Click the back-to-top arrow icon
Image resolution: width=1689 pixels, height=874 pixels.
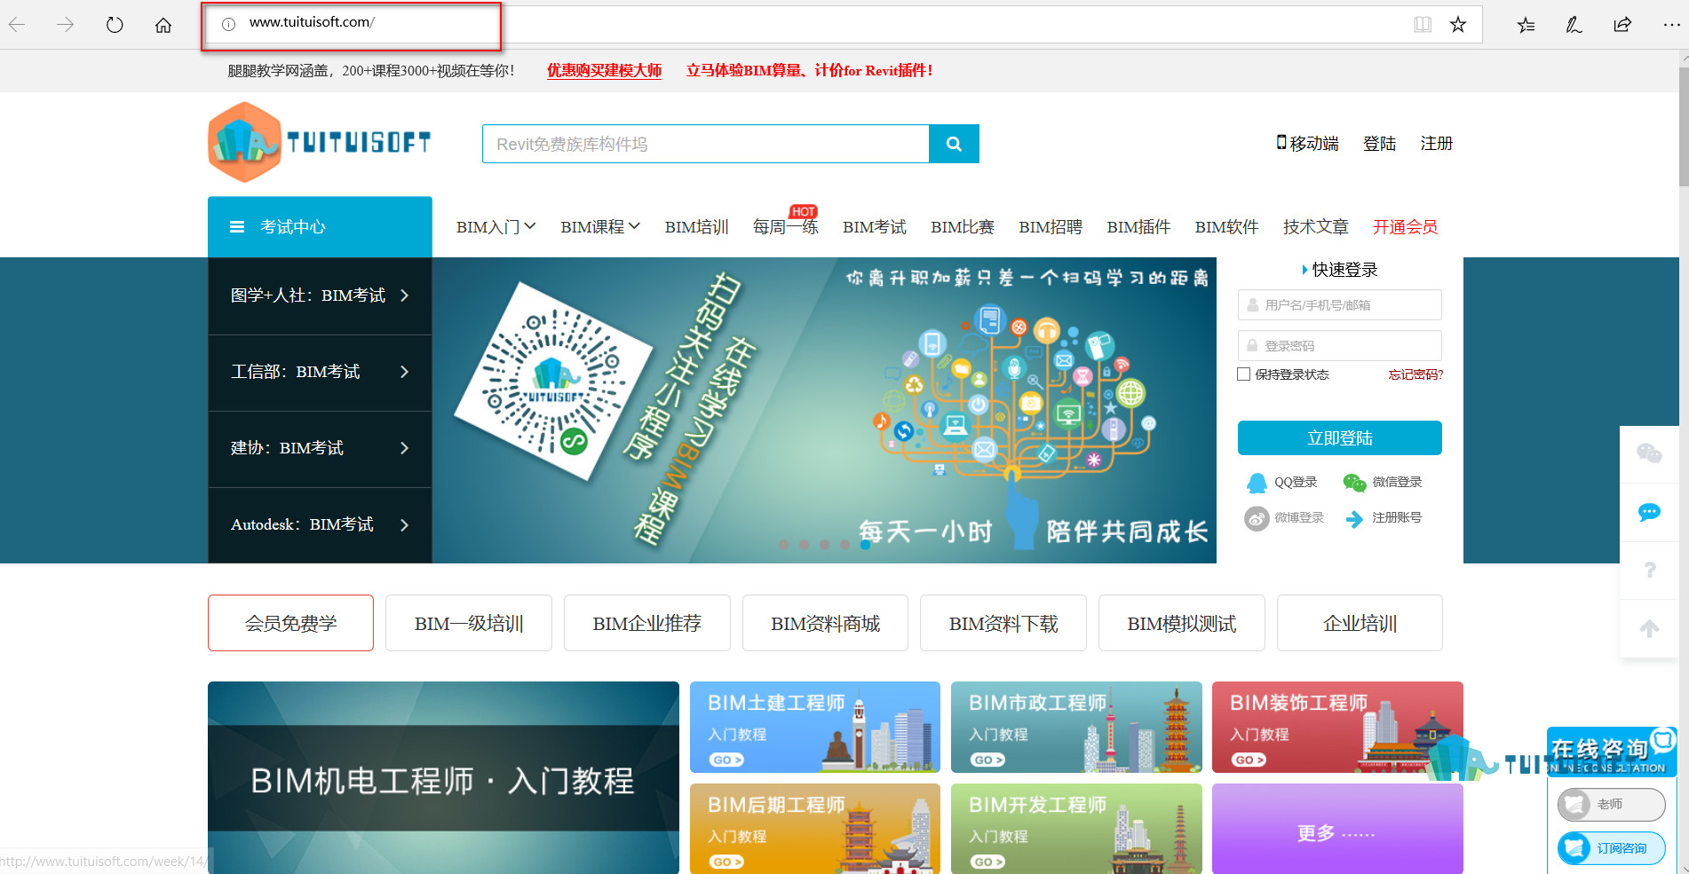tap(1649, 628)
